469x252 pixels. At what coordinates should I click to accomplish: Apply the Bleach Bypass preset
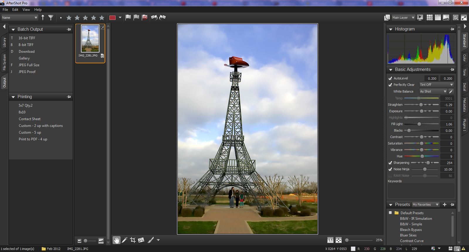point(411,230)
